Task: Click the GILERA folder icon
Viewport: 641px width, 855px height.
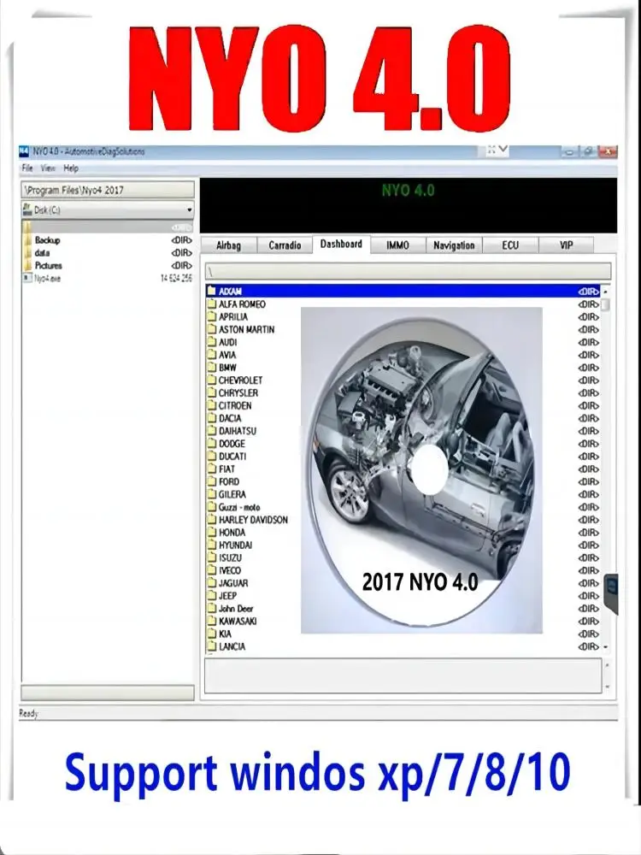Action: pos(212,494)
